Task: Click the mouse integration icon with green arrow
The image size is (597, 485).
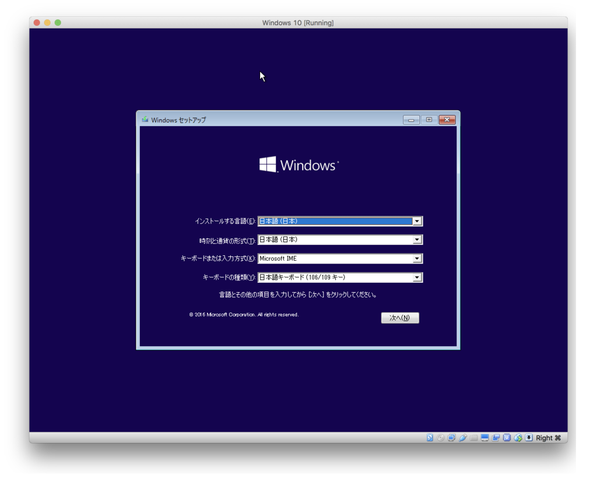Action: pos(518,438)
